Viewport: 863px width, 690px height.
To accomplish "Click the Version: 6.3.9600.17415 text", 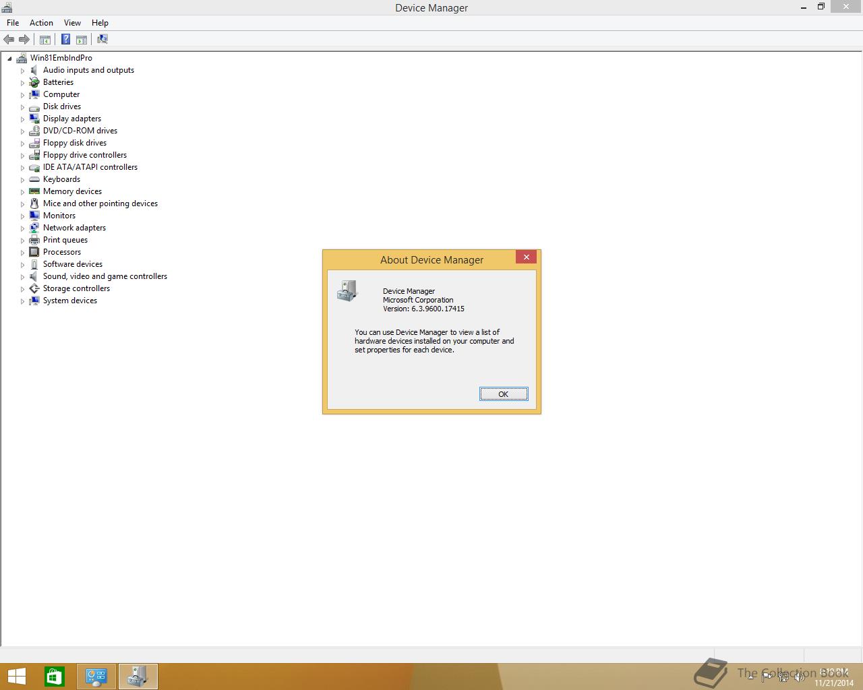I will point(423,309).
